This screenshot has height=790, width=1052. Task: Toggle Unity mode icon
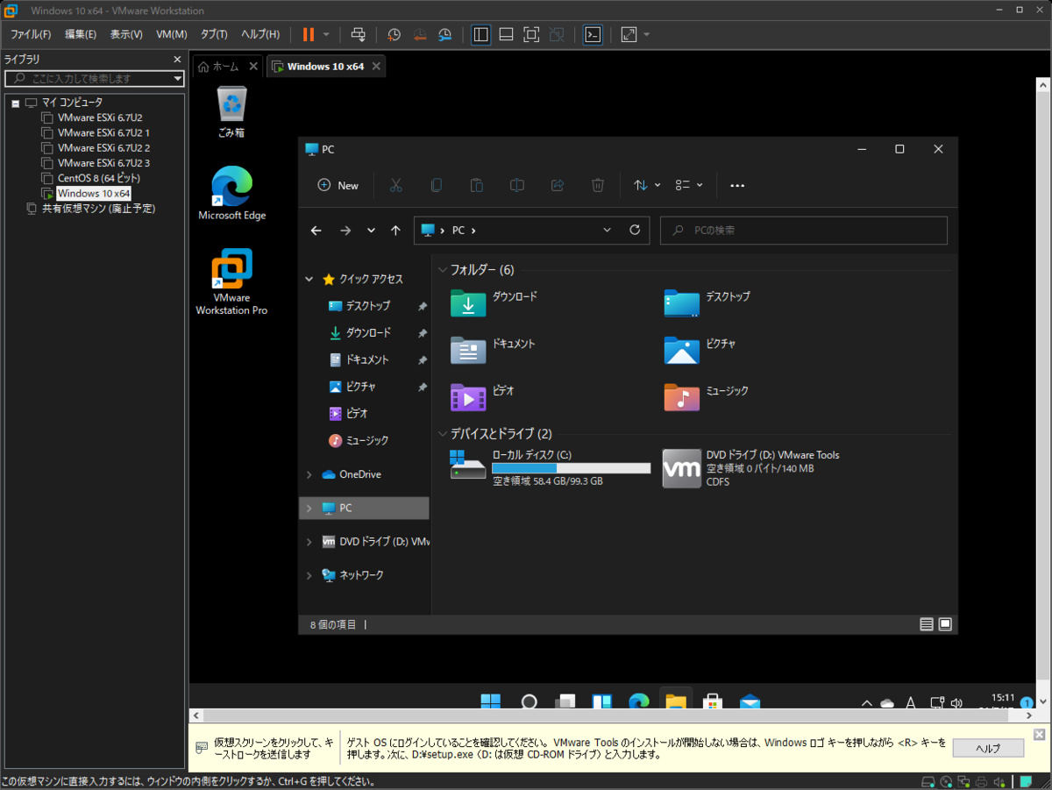pyautogui.click(x=557, y=34)
